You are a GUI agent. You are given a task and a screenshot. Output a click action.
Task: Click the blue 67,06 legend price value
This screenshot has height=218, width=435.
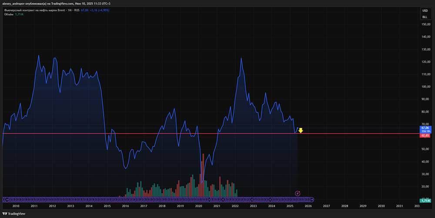85,10
